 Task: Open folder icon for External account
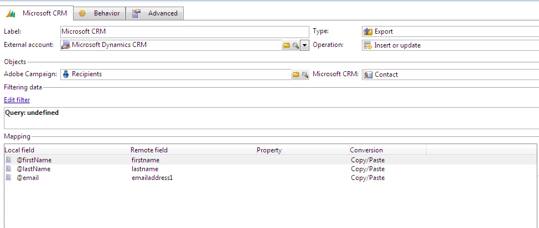286,45
